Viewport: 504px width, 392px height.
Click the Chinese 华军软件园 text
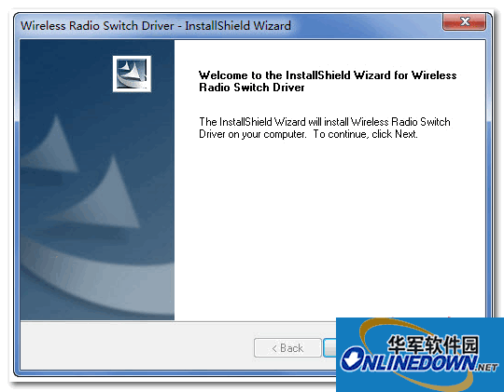click(433, 345)
